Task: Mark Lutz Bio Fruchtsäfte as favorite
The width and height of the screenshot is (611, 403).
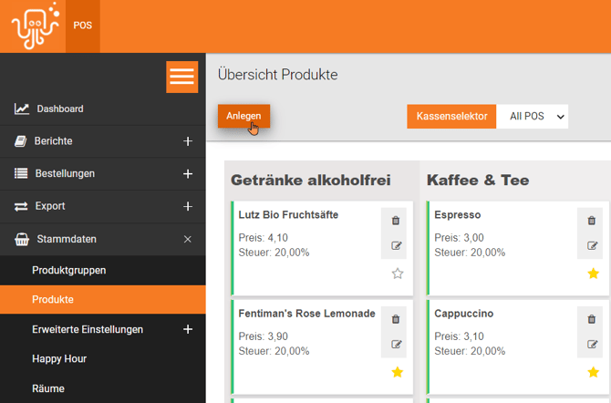Action: pos(397,274)
